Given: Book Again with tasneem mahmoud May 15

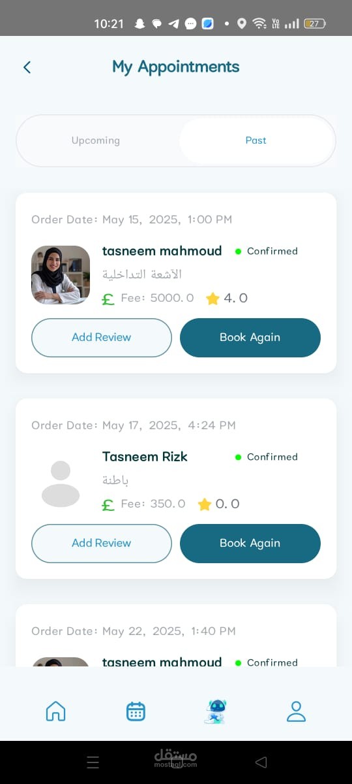Looking at the screenshot, I should point(250,338).
